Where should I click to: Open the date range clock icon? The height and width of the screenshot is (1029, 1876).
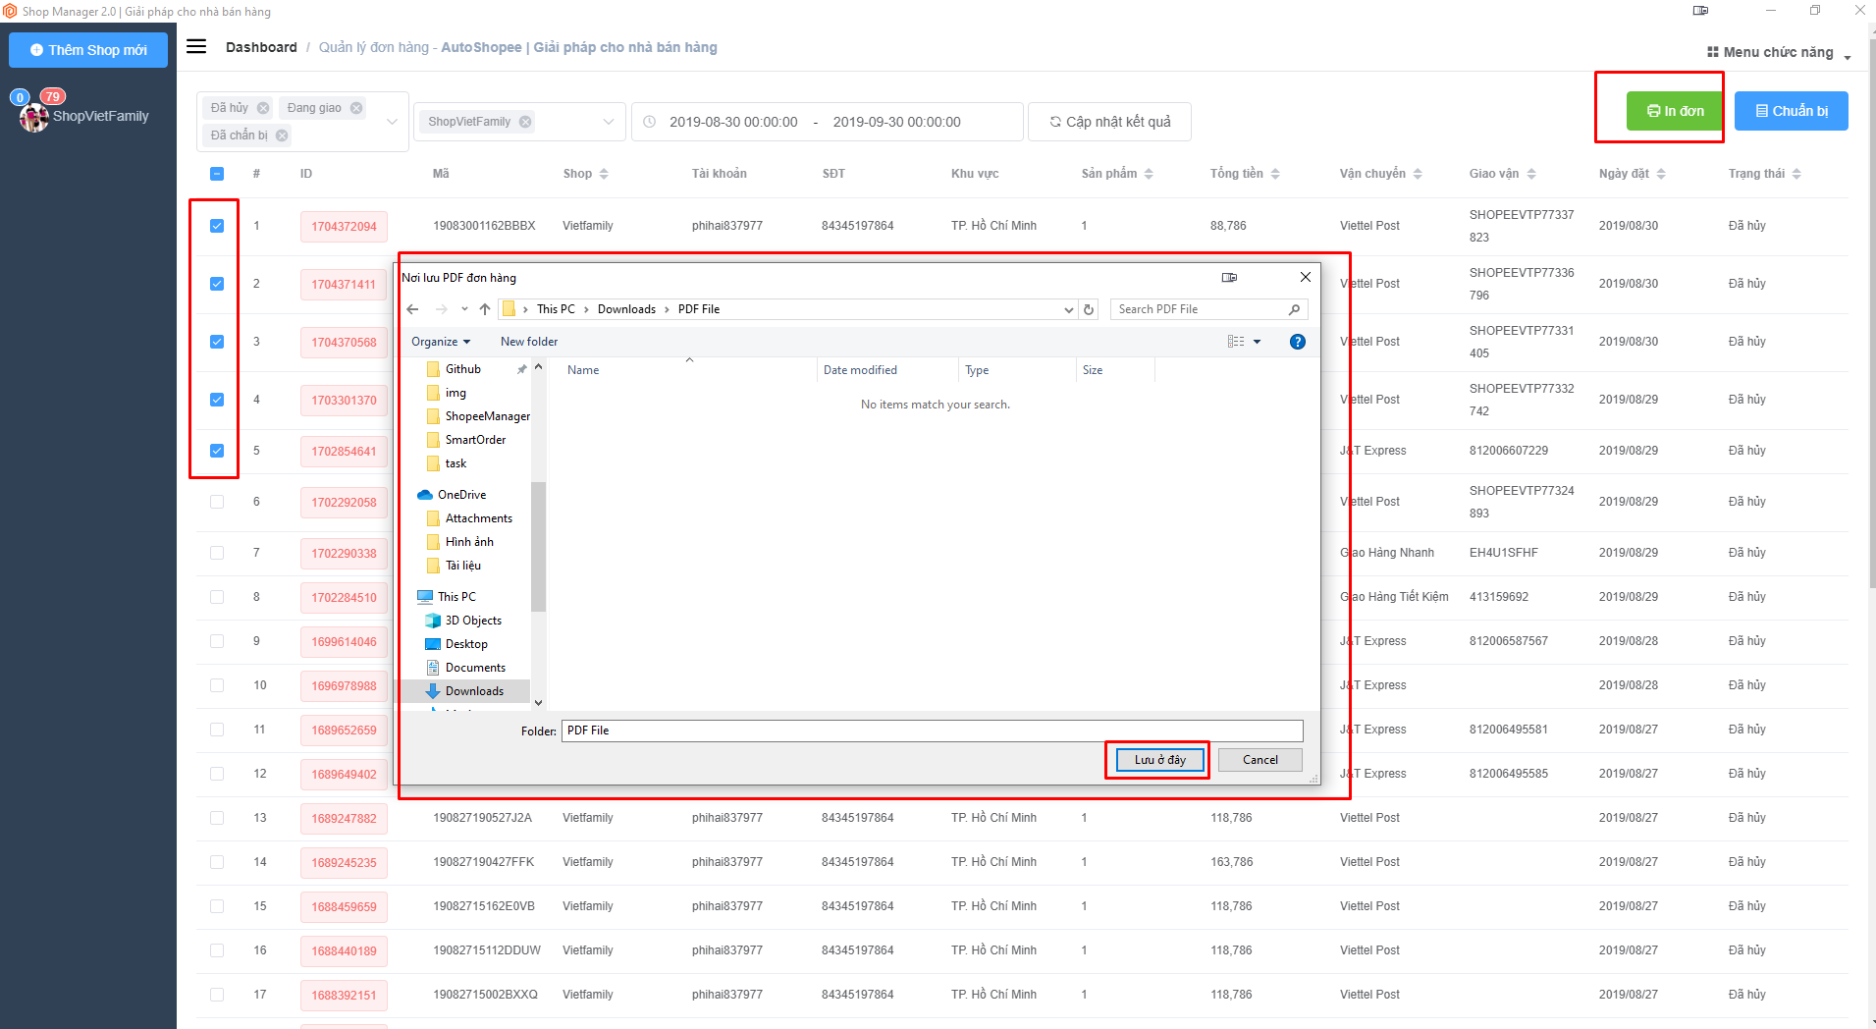[x=649, y=122]
